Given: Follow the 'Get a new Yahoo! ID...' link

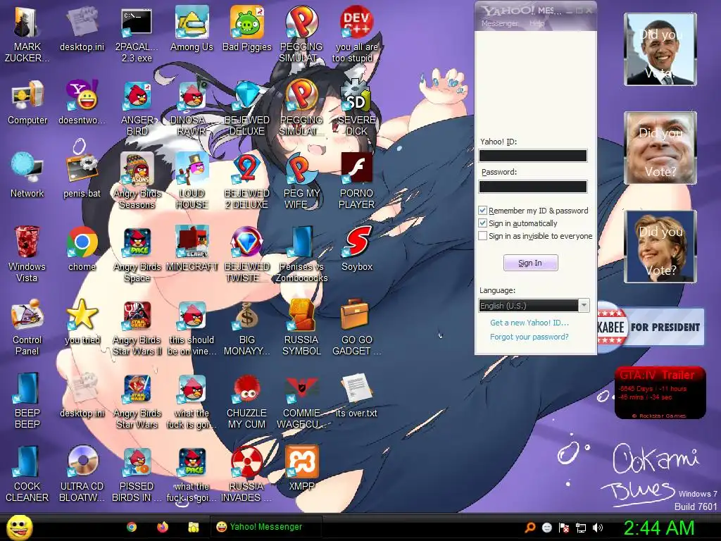Looking at the screenshot, I should 529,323.
